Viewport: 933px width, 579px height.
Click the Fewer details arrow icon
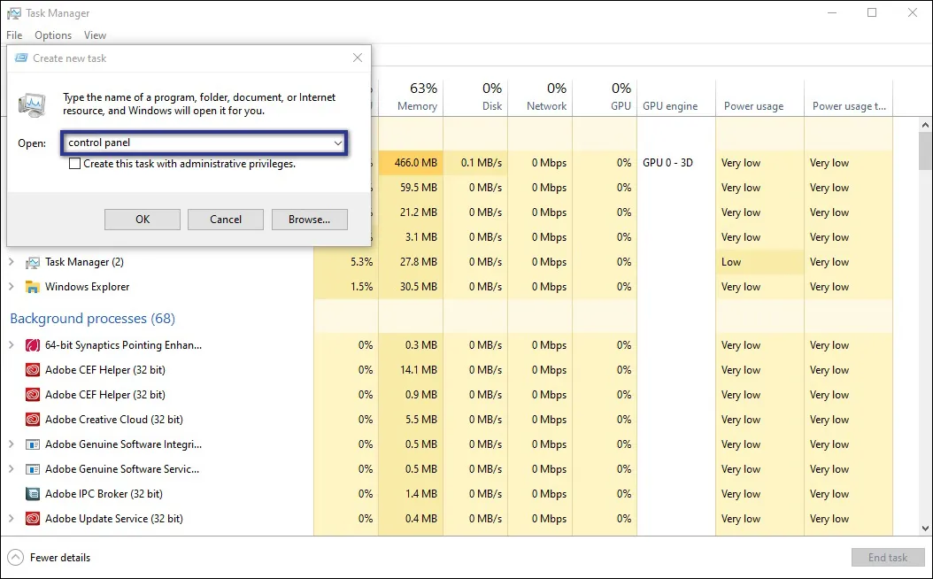click(x=15, y=558)
